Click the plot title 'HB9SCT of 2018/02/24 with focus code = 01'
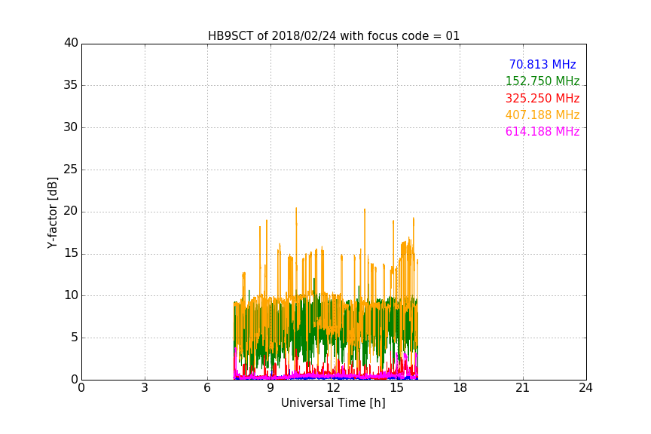 [x=334, y=36]
